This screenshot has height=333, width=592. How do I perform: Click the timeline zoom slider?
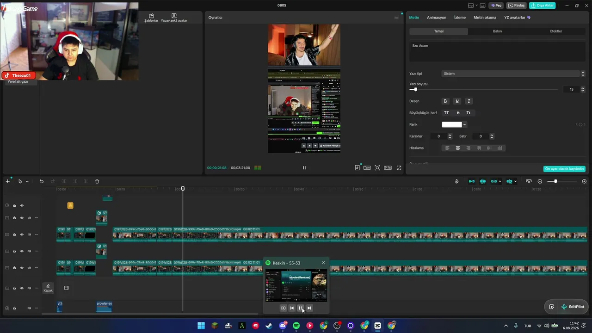click(x=562, y=181)
